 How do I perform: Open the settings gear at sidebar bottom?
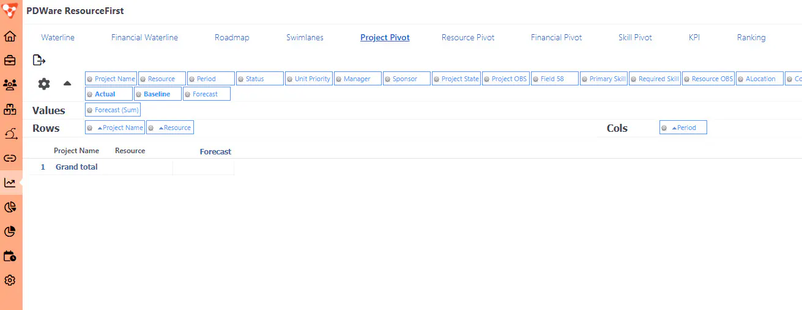(10, 280)
